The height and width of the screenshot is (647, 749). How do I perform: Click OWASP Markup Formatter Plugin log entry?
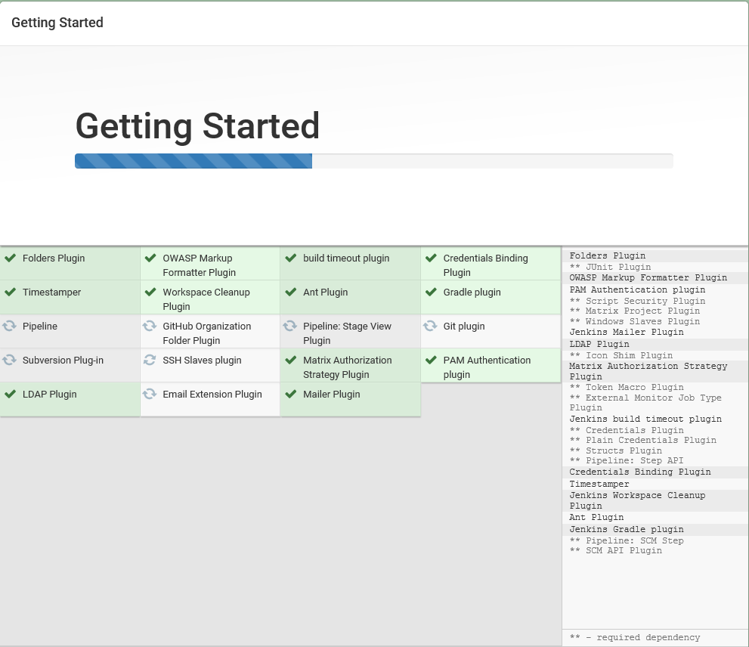(x=648, y=277)
